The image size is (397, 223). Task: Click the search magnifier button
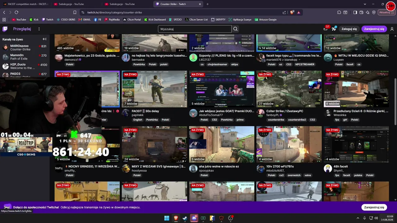[235, 29]
